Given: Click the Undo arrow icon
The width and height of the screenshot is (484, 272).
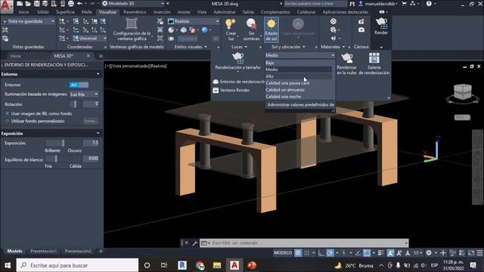Looking at the screenshot, I should tap(79, 4).
